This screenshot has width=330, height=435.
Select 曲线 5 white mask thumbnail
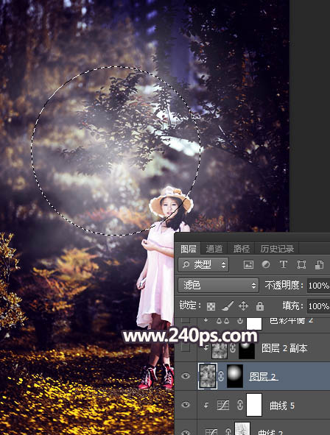(x=254, y=405)
